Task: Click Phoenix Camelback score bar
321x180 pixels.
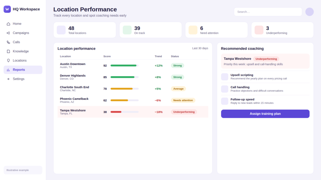Action: [124, 100]
